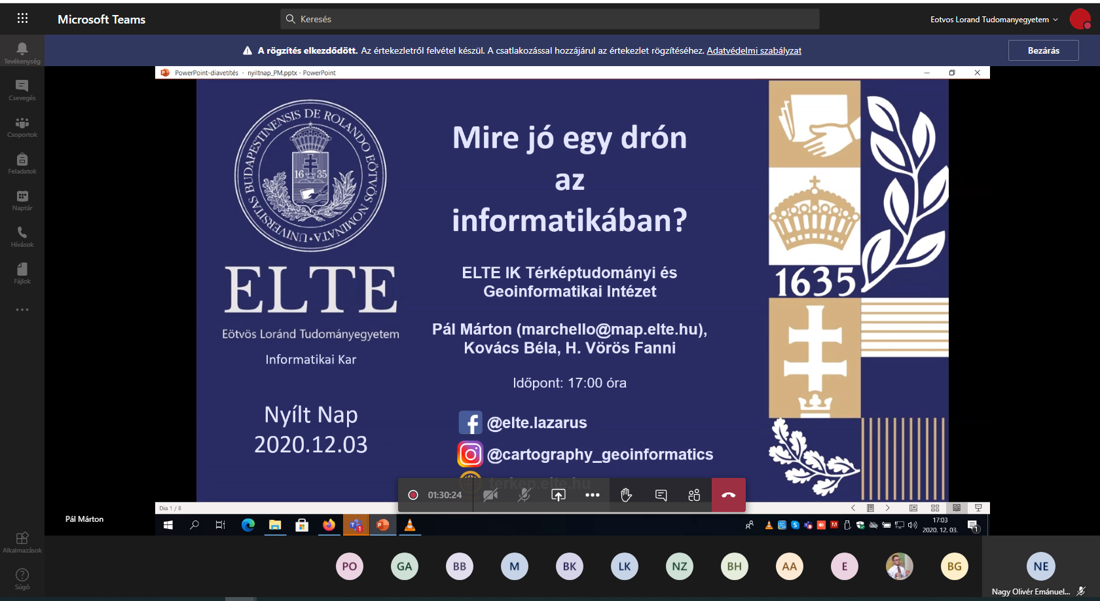Open the Tevékenység activity feed
The image size is (1100, 601).
pos(22,52)
